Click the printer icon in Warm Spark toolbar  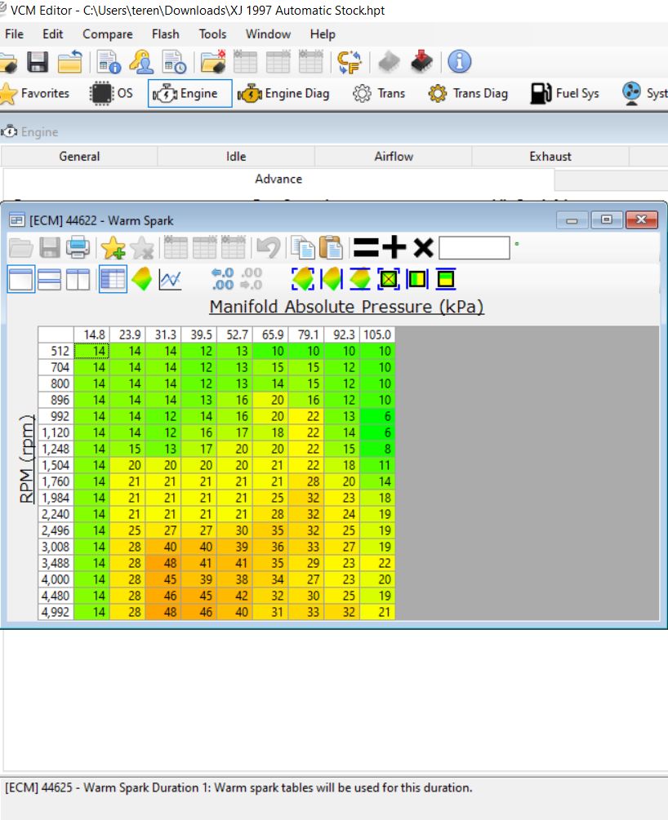(x=78, y=247)
